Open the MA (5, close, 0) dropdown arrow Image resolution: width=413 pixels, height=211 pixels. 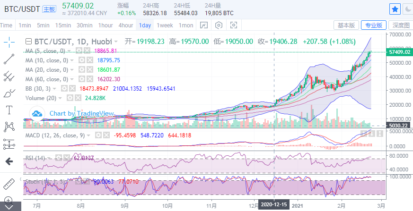[x=69, y=51]
